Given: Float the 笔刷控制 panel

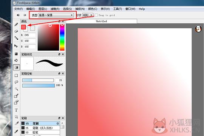Looking at the screenshot, I should [x=59, y=74].
